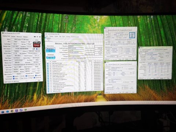Image resolution: width=176 pixels, height=132 pixels.
Task: Toggle the CUDA checkbox in GPU-Z
Action: (21, 76)
